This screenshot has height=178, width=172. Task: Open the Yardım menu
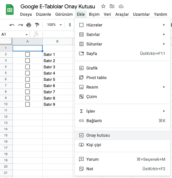pyautogui.click(x=160, y=15)
